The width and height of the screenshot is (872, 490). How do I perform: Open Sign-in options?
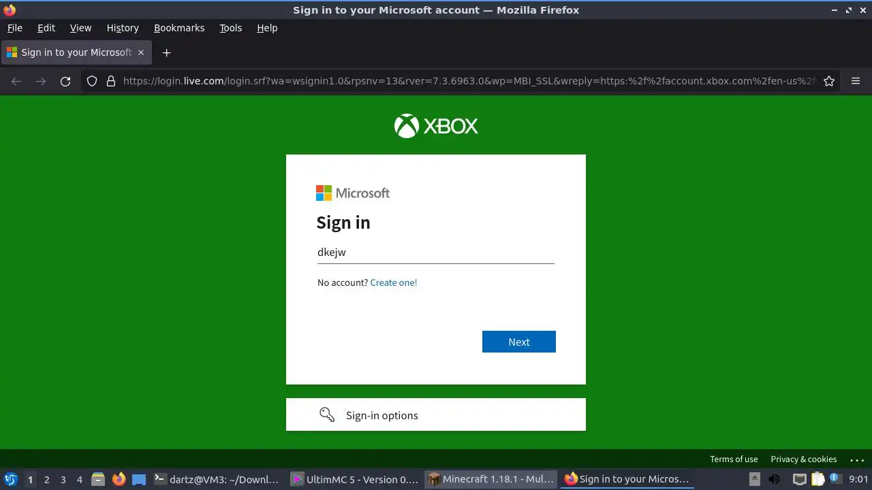click(435, 414)
